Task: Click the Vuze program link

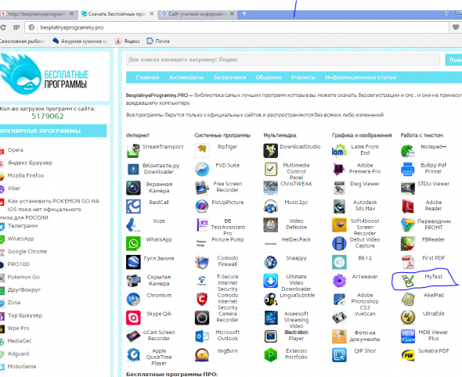Action: (x=159, y=221)
